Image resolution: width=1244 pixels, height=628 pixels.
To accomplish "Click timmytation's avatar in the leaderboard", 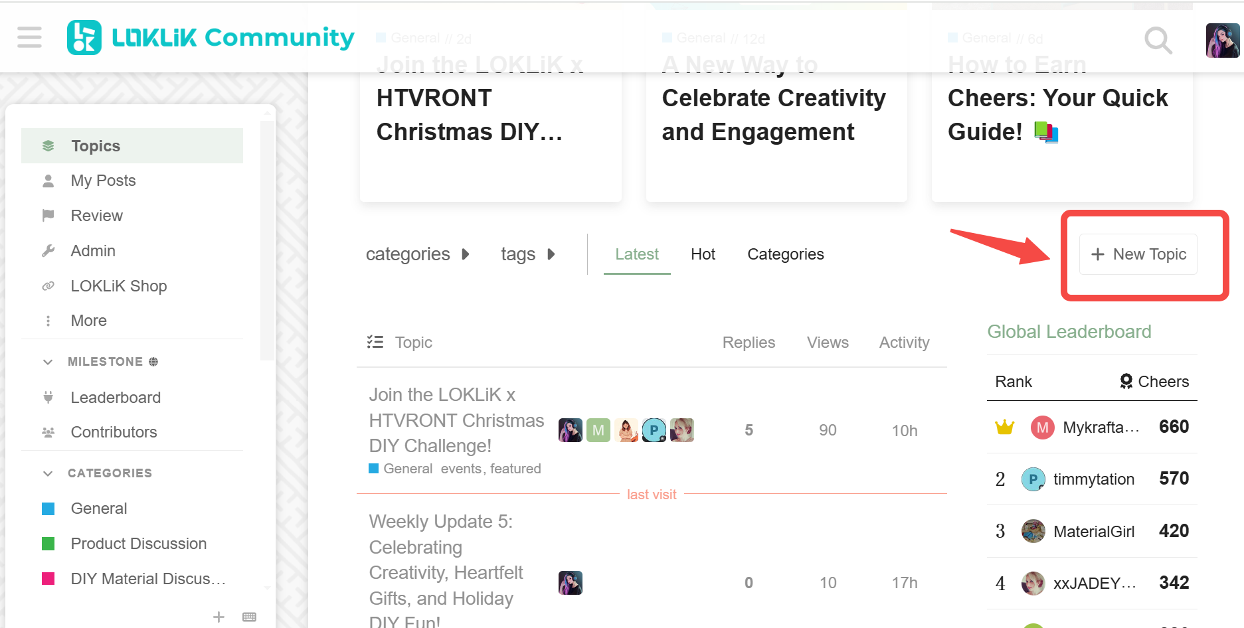I will 1033,479.
